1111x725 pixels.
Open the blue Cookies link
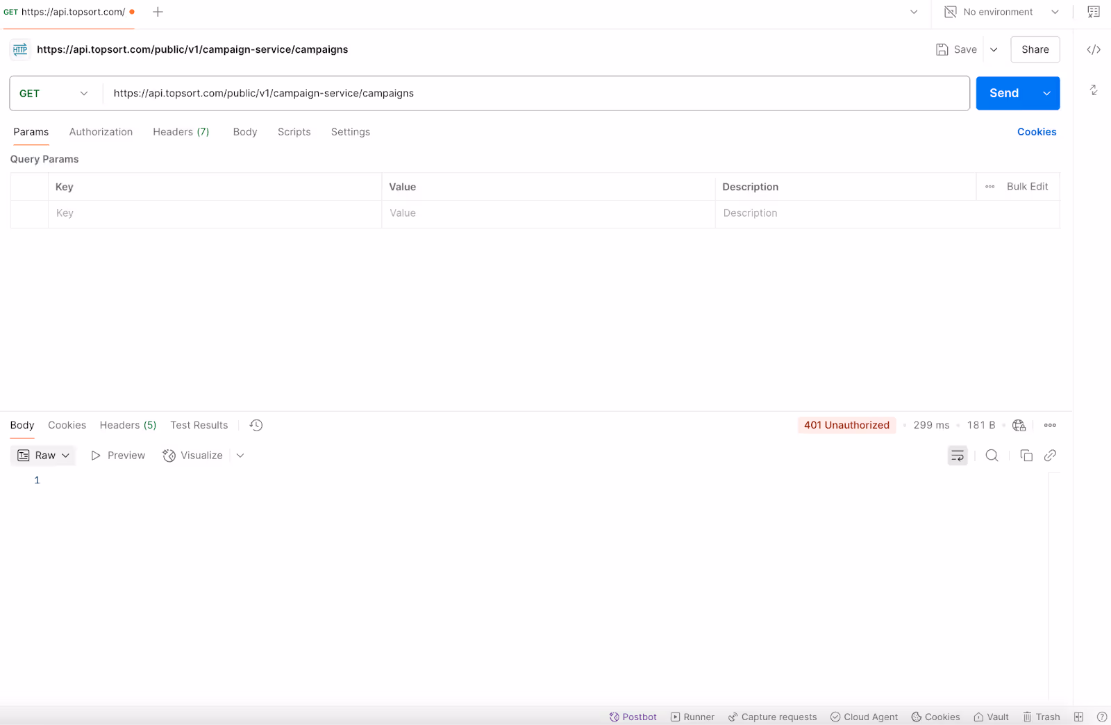coord(1037,132)
